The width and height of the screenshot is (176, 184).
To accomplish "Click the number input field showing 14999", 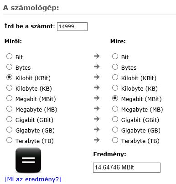I will point(72,26).
